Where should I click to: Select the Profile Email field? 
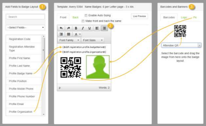[24, 104]
